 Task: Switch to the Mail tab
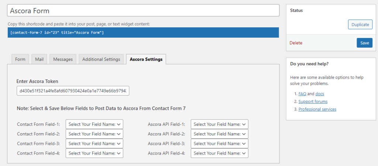tap(39, 59)
